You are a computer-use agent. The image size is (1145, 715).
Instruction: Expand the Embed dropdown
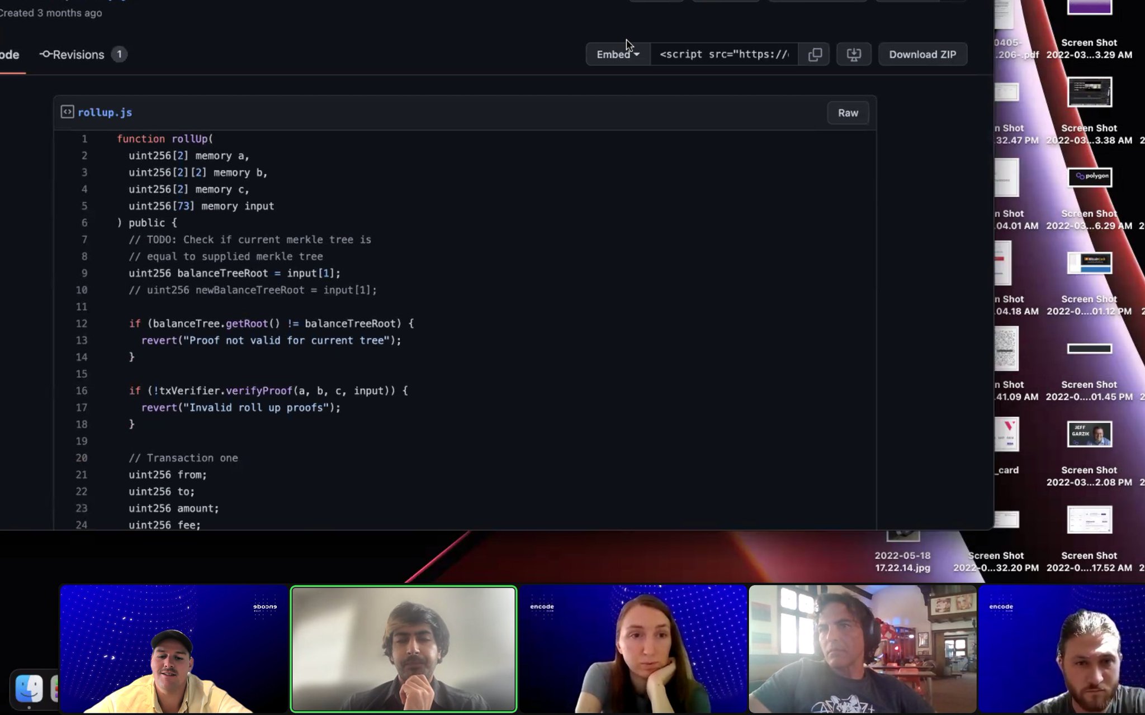tap(617, 54)
